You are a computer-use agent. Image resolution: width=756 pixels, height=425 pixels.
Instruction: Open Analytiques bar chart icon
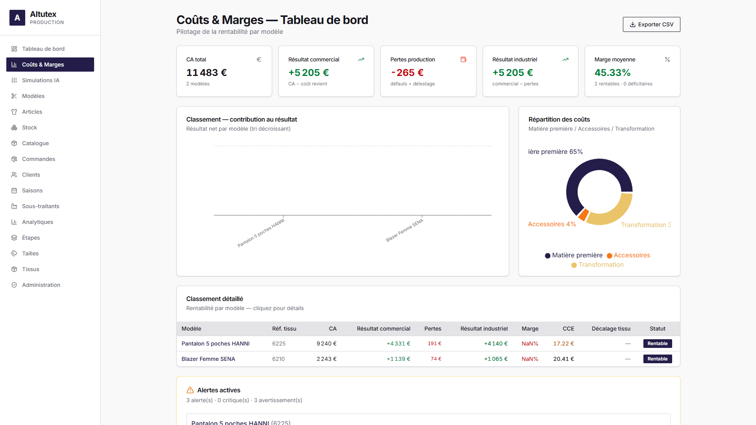click(14, 222)
